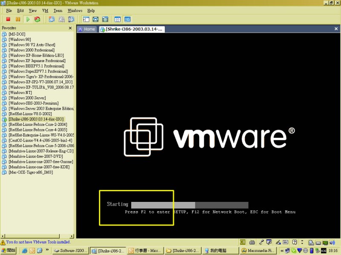The width and height of the screenshot is (341, 255).
Task: Select [Windows 98] in Favorites
Action: [x=20, y=40]
